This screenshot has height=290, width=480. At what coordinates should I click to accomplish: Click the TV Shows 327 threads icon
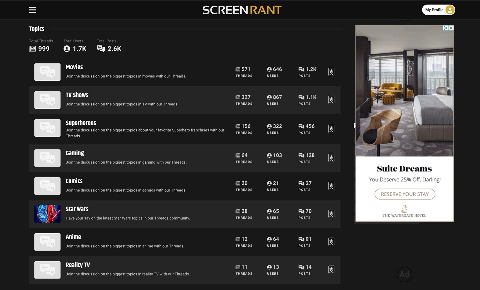point(238,97)
